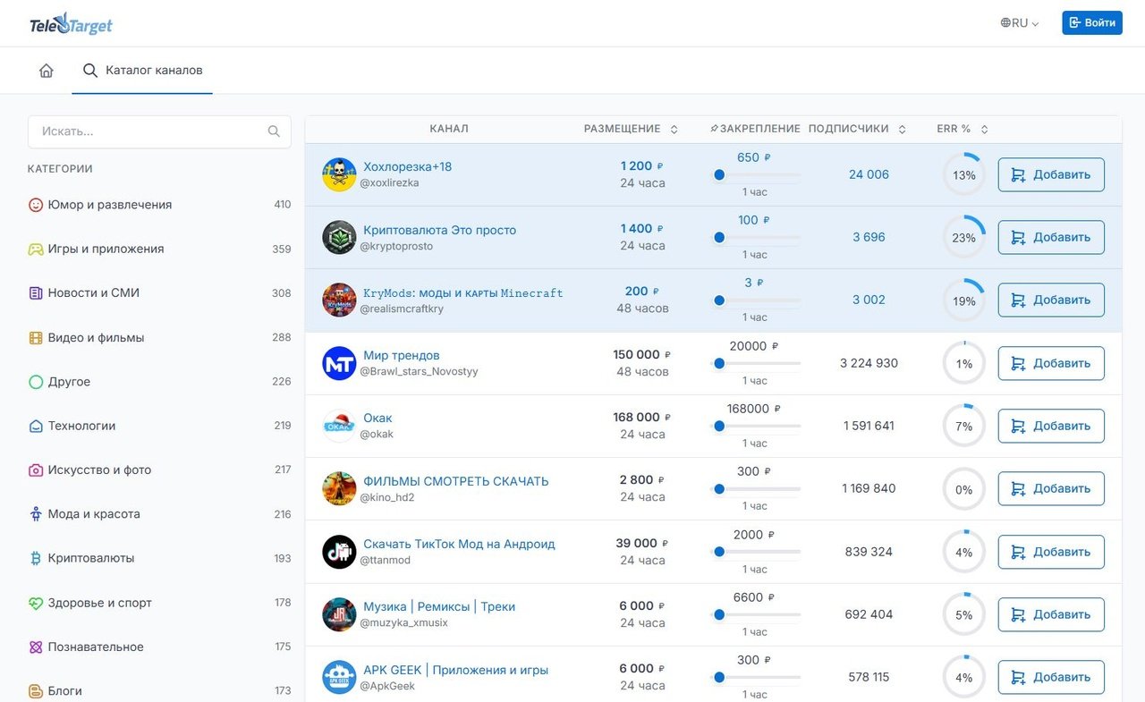Screen dimensions: 1145x702
Task: Add Мир трендов channel with Добавить
Action: 1051,363
